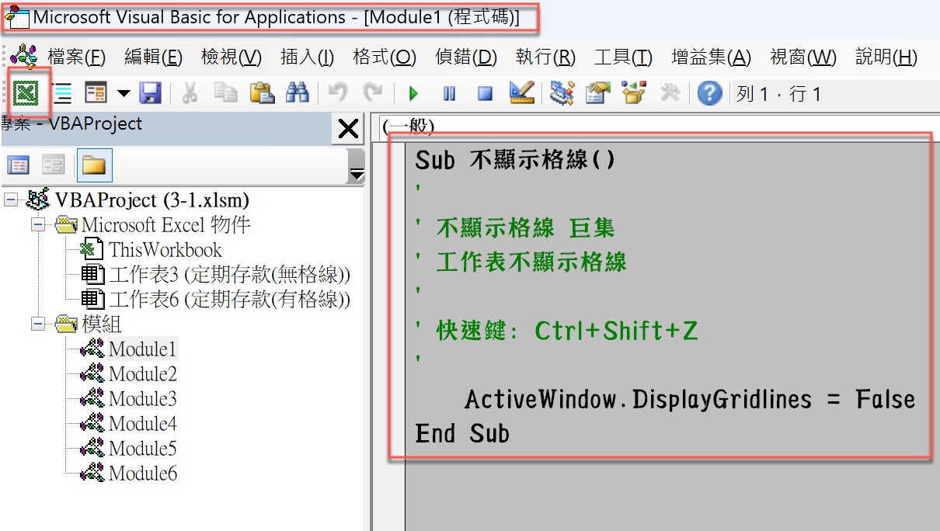This screenshot has height=531, width=940.
Task: Click the Reset stop icon
Action: point(485,94)
